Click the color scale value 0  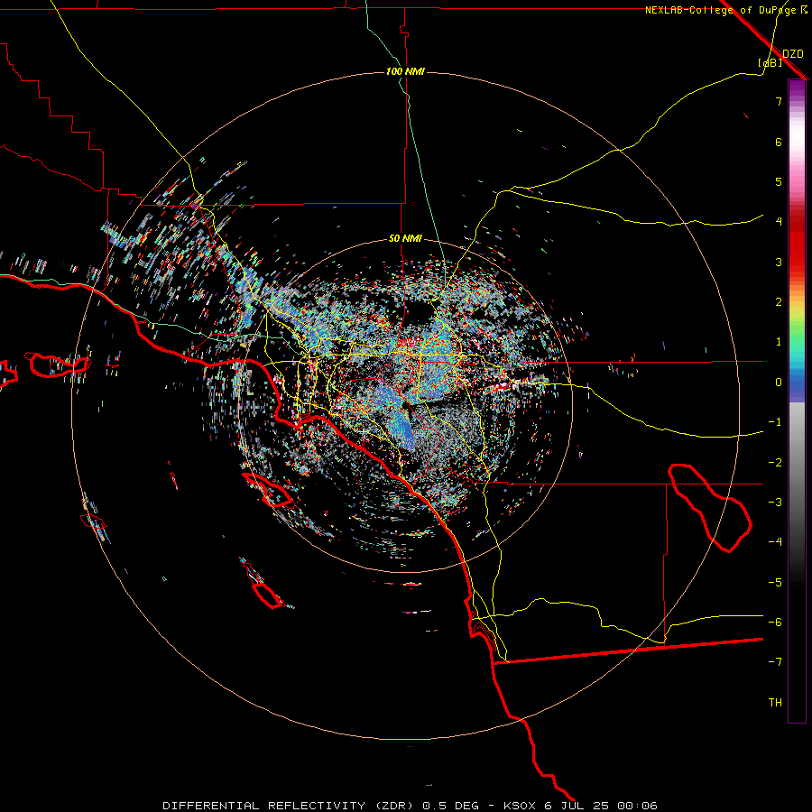[779, 383]
